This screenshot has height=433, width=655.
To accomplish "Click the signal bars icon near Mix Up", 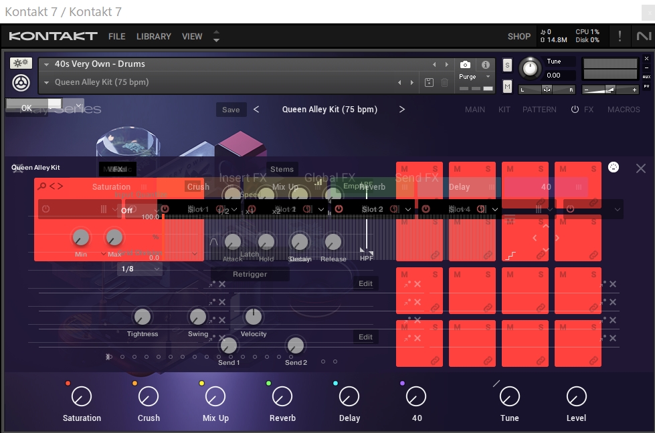I will click(x=318, y=182).
